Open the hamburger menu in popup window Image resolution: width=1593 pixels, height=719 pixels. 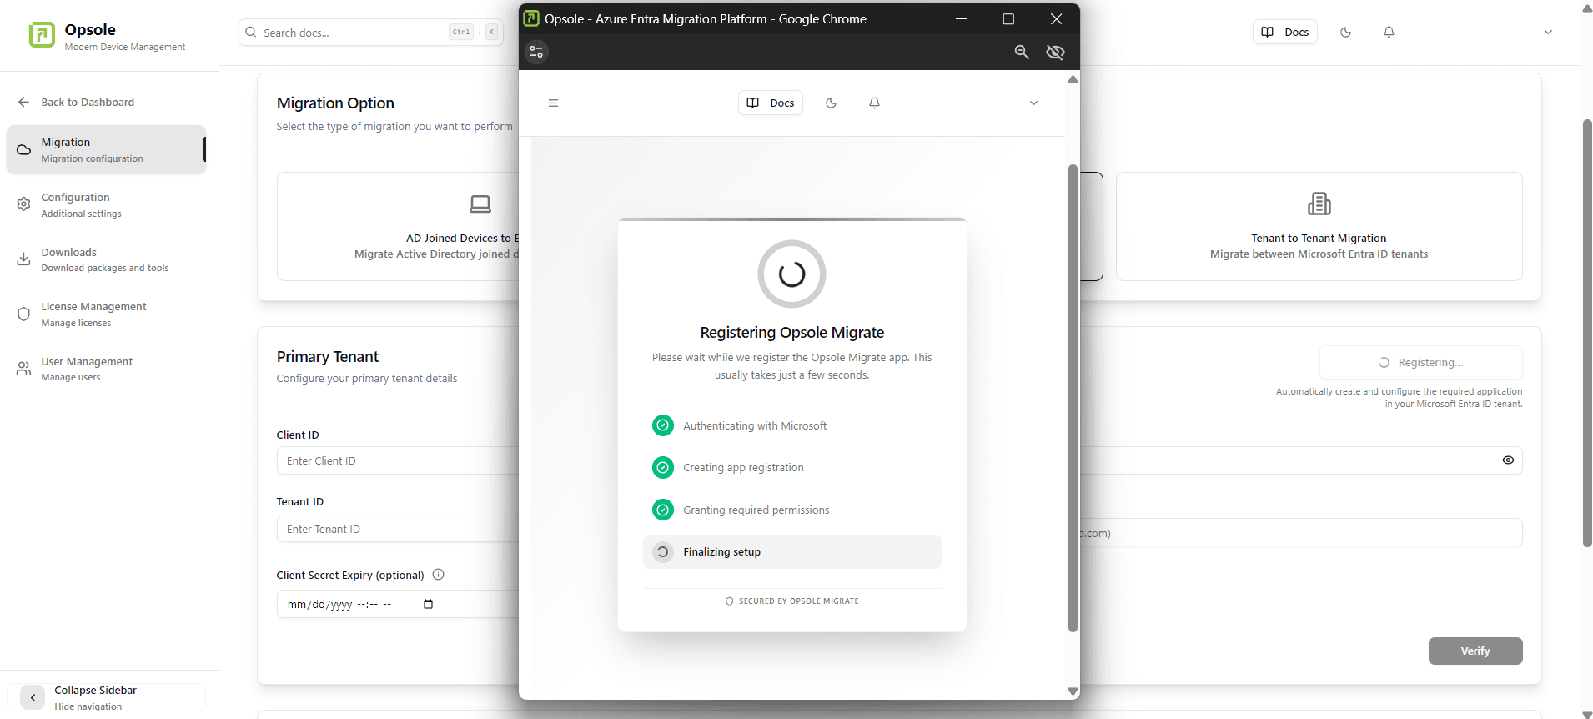[x=553, y=103]
